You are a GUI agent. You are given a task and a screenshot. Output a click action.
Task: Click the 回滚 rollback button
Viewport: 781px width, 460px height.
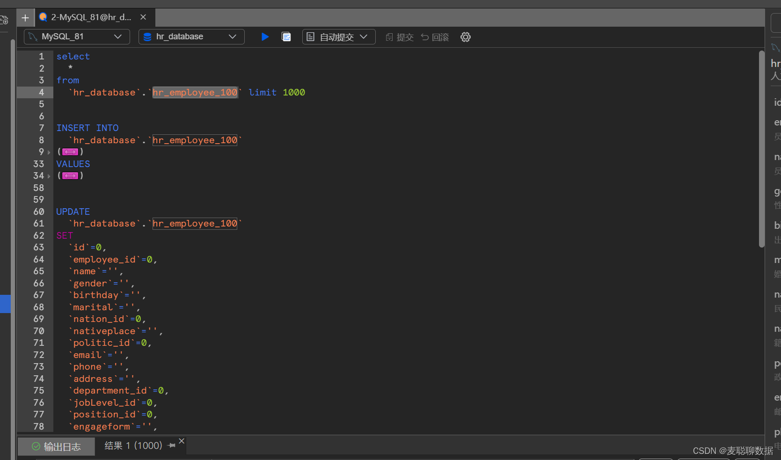435,37
